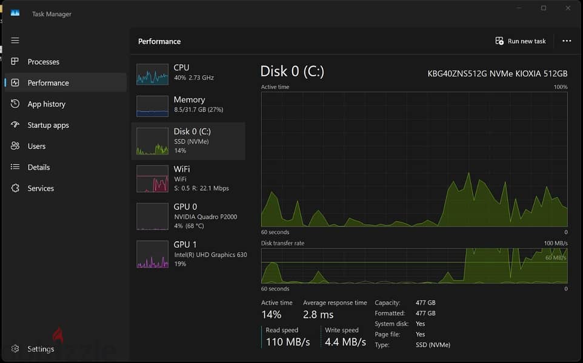The height and width of the screenshot is (363, 583).
Task: Maximize the Task Manager window
Action: (x=544, y=8)
